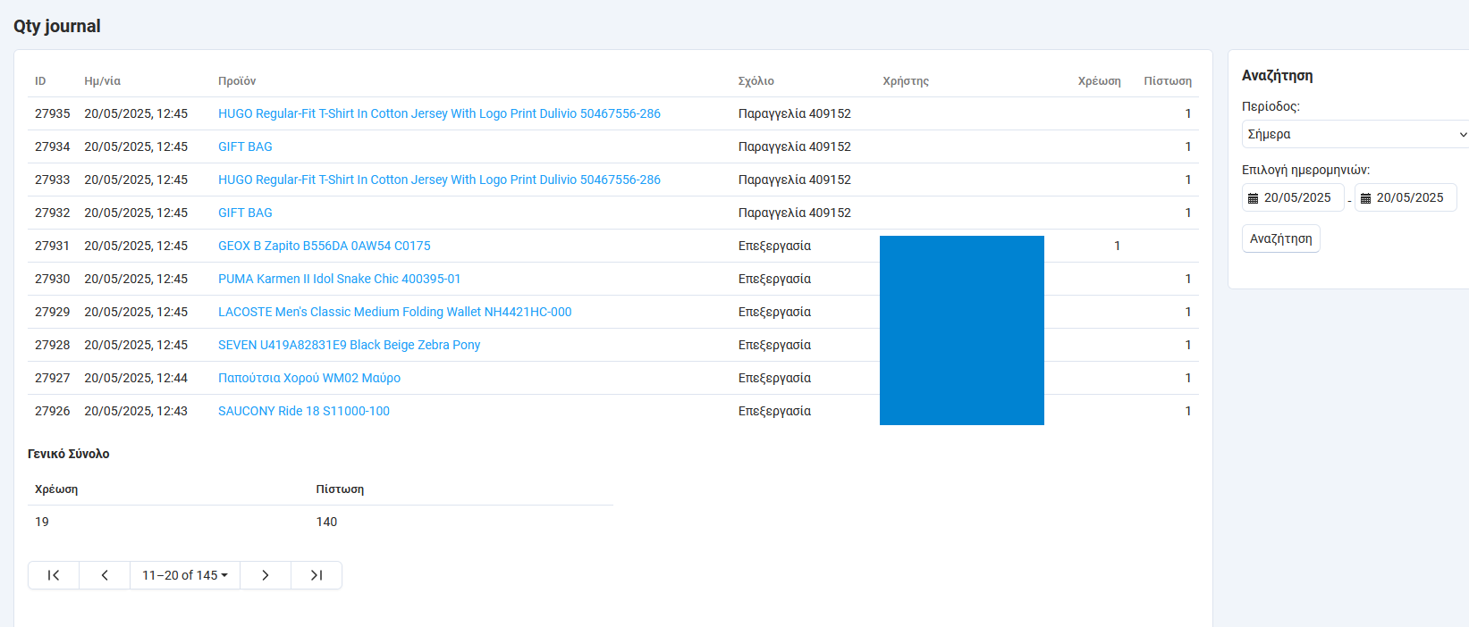The height and width of the screenshot is (627, 1469).
Task: Click the Πίστωση column header in journal table
Action: click(1168, 81)
